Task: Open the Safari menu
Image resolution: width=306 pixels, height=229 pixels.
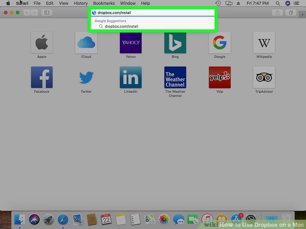Action: coord(22,3)
